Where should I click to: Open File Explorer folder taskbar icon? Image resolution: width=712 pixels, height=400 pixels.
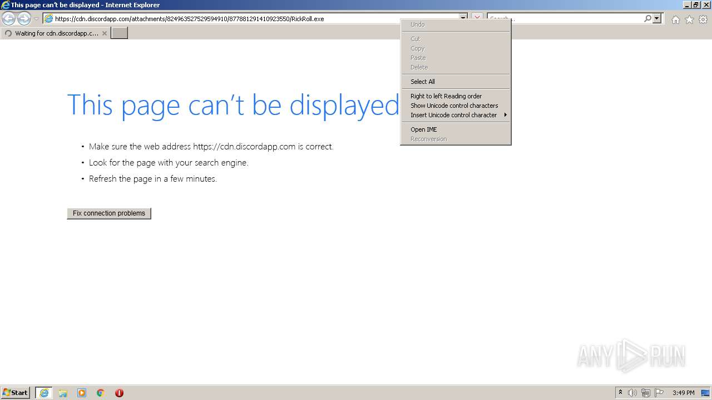coord(63,393)
